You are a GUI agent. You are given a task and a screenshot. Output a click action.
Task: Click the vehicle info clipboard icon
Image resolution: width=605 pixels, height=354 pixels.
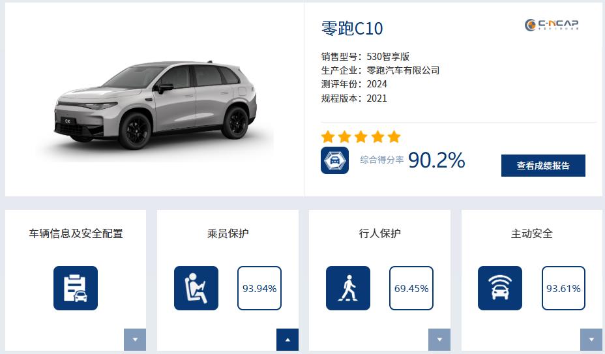(76, 288)
